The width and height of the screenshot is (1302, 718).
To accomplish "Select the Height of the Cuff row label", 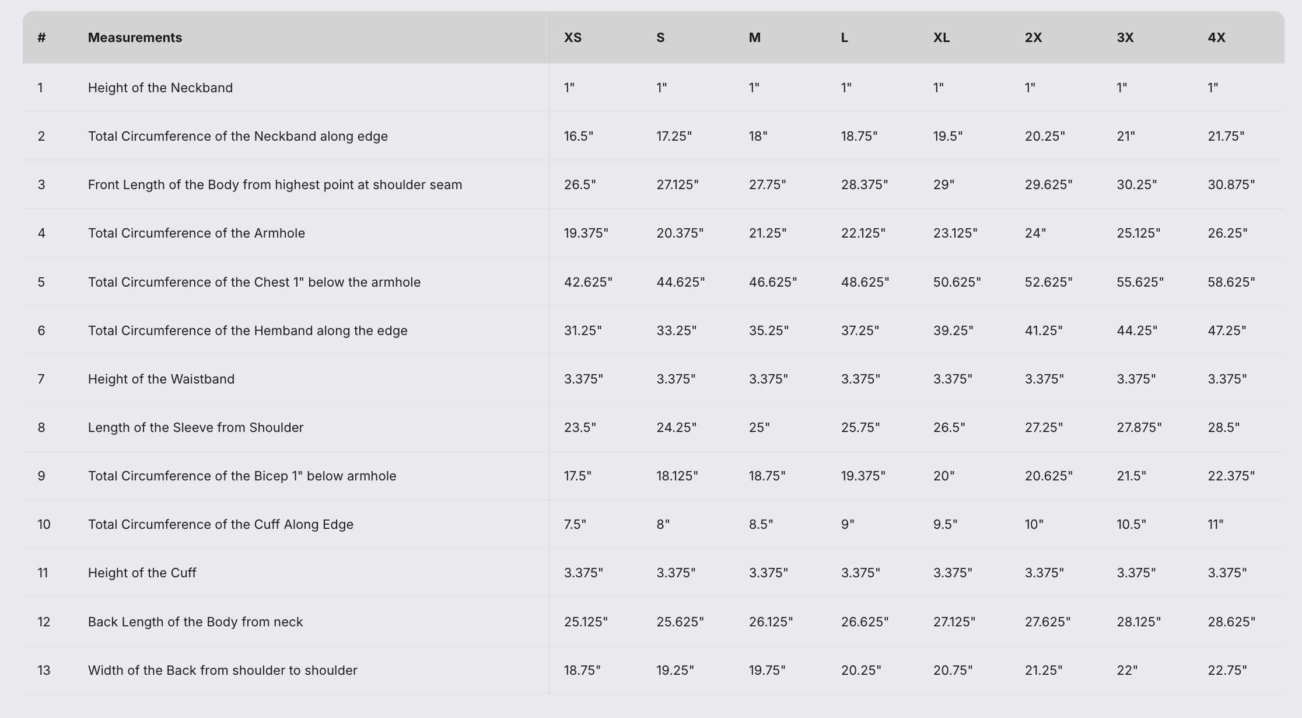I will (142, 573).
